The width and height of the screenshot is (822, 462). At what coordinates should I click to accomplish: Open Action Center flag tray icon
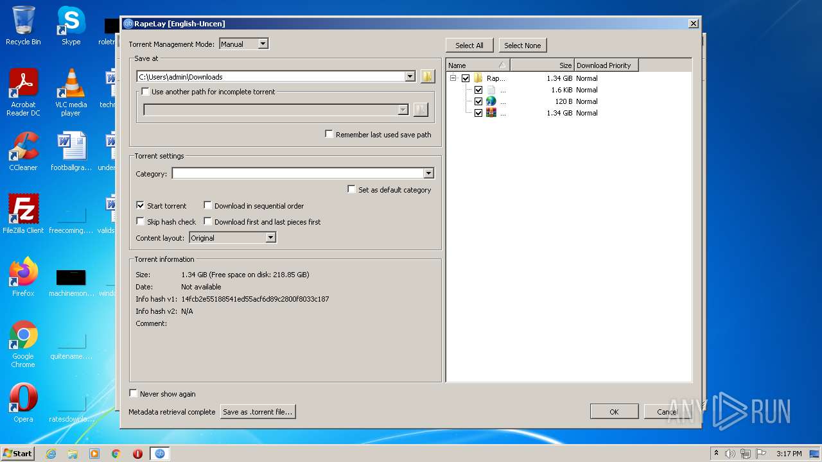(760, 454)
